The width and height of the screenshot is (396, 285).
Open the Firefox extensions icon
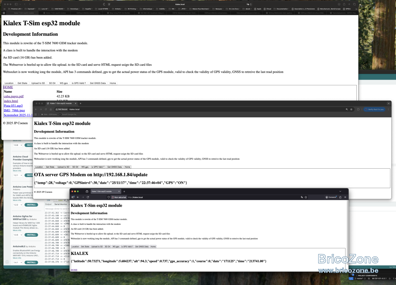[340, 197]
